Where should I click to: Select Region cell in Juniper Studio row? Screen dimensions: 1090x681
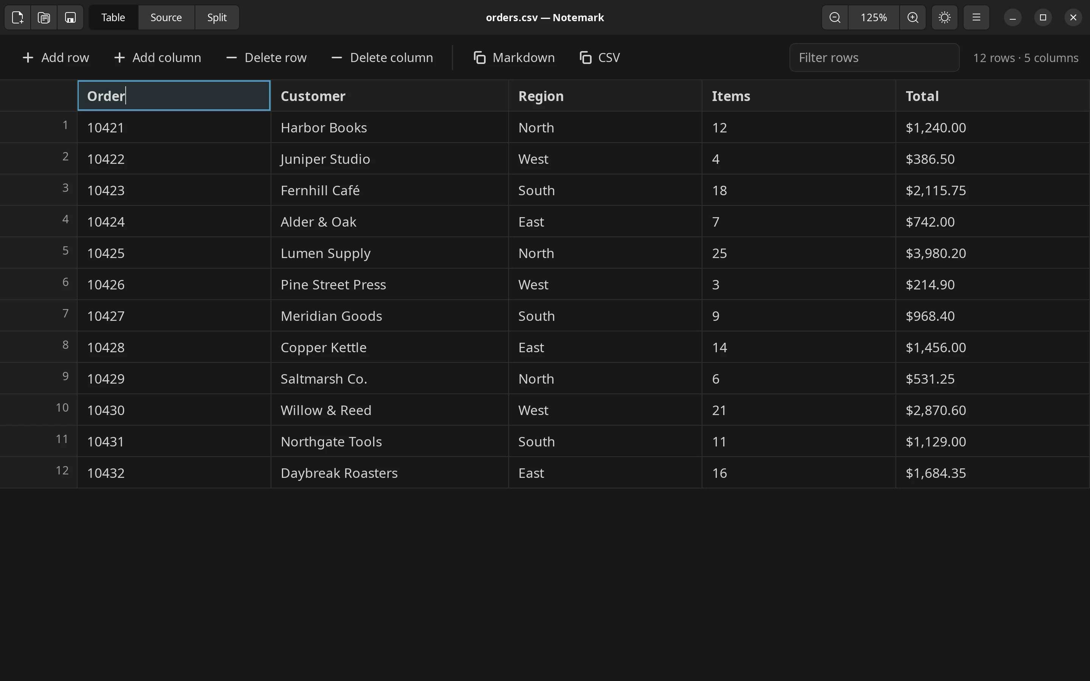point(605,159)
